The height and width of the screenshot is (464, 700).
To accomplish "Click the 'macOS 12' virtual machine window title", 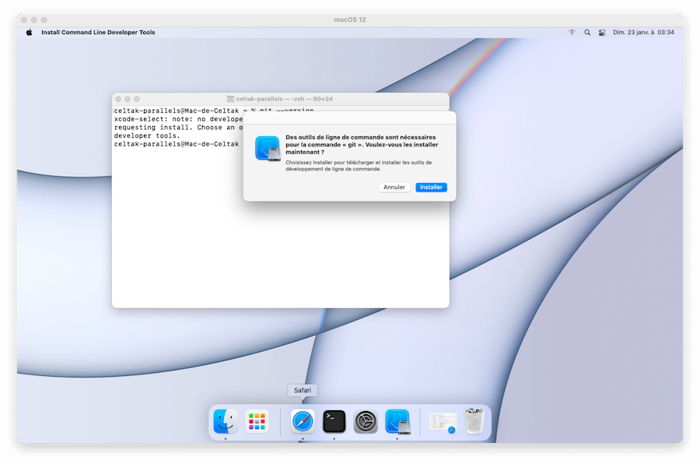I will pos(349,19).
